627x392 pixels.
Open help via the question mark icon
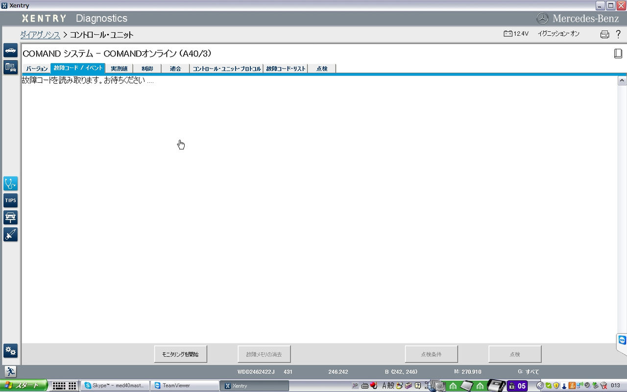point(618,34)
